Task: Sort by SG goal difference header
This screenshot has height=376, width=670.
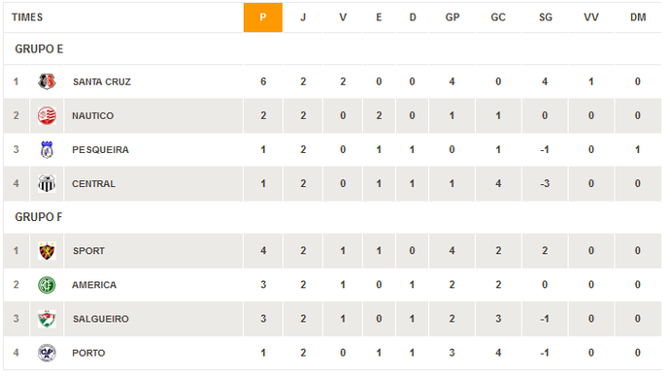Action: (546, 17)
